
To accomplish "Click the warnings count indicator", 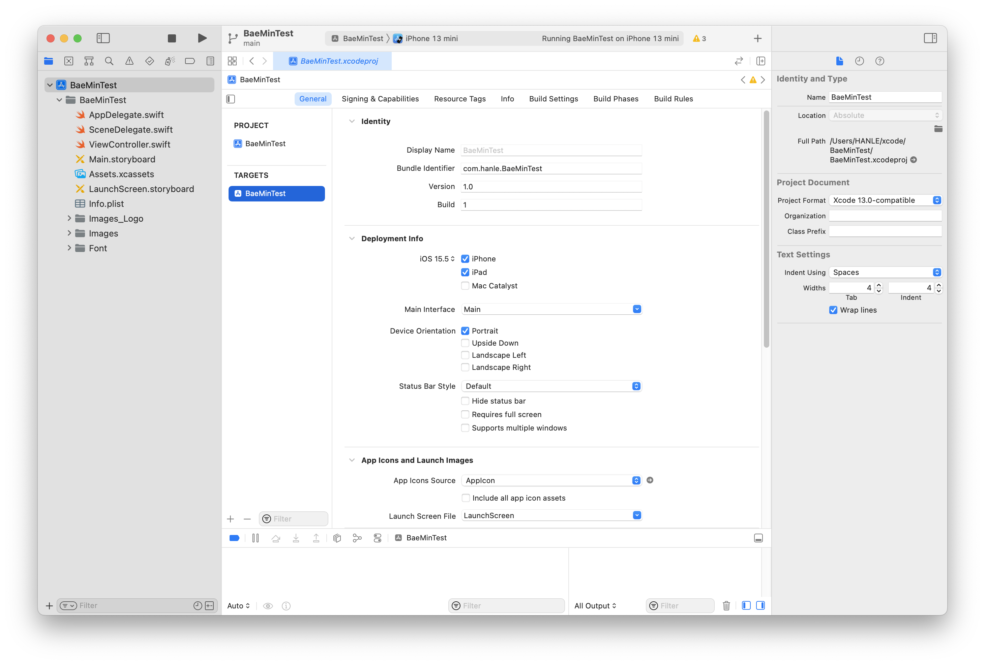I will (x=699, y=38).
